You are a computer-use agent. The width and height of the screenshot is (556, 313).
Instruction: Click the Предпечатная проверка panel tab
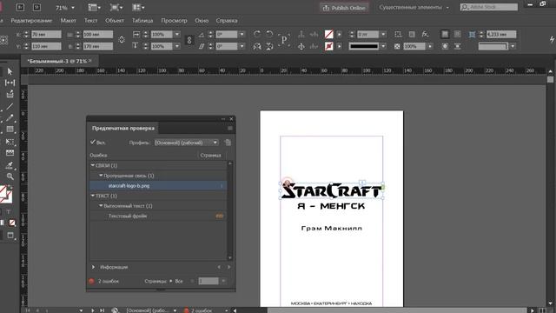tap(123, 128)
